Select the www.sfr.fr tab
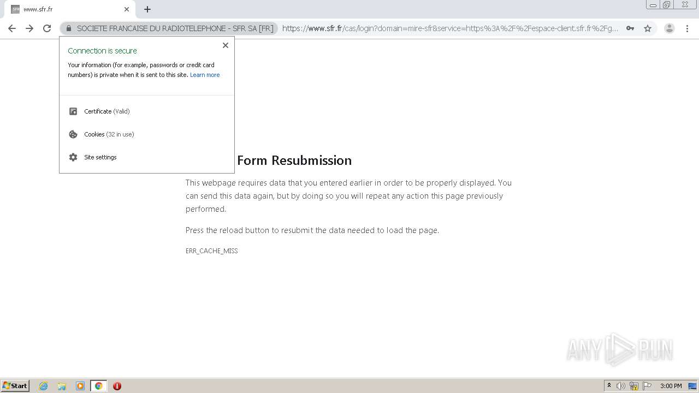699x393 pixels. [x=70, y=9]
